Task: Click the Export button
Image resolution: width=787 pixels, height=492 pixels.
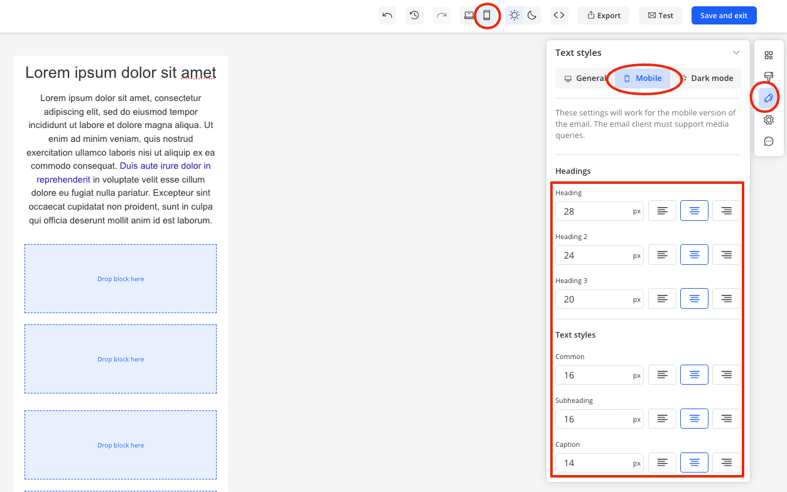Action: point(604,16)
